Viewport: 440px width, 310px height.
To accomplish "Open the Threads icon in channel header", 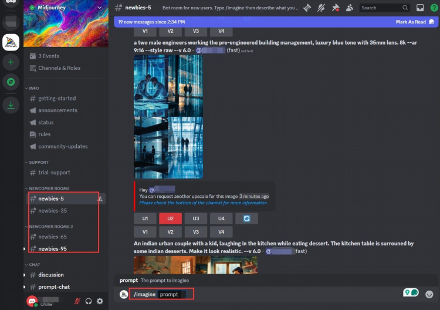I will point(307,8).
